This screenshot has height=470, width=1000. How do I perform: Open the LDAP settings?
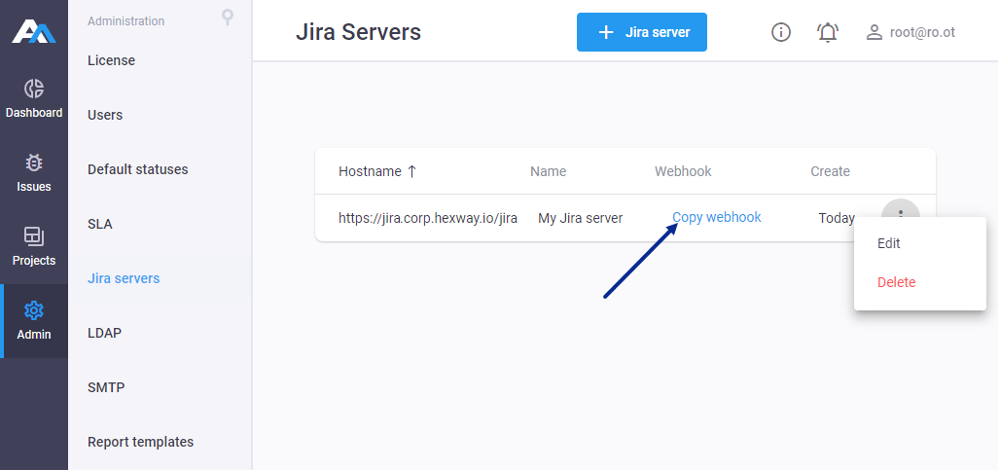(104, 333)
